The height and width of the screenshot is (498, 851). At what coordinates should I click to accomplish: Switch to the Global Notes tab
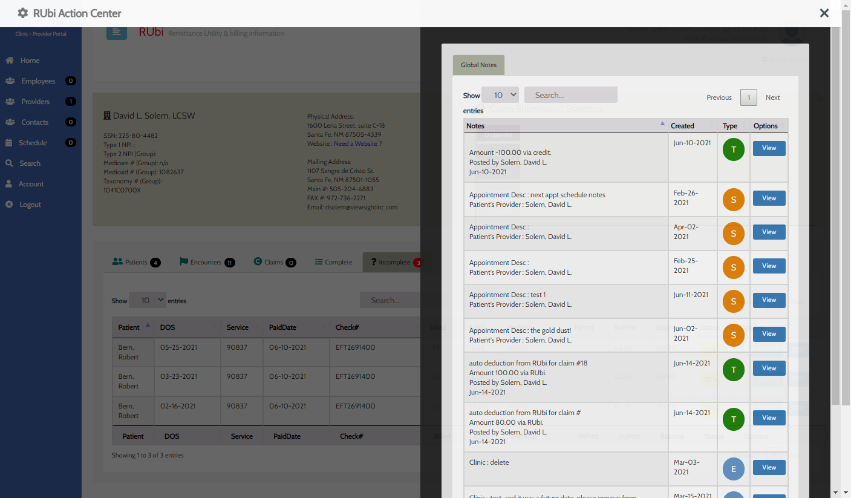click(478, 65)
